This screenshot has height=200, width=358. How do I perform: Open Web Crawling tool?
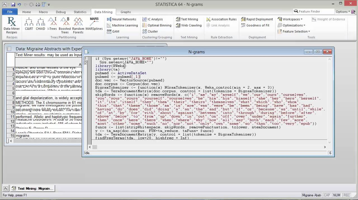(189, 26)
